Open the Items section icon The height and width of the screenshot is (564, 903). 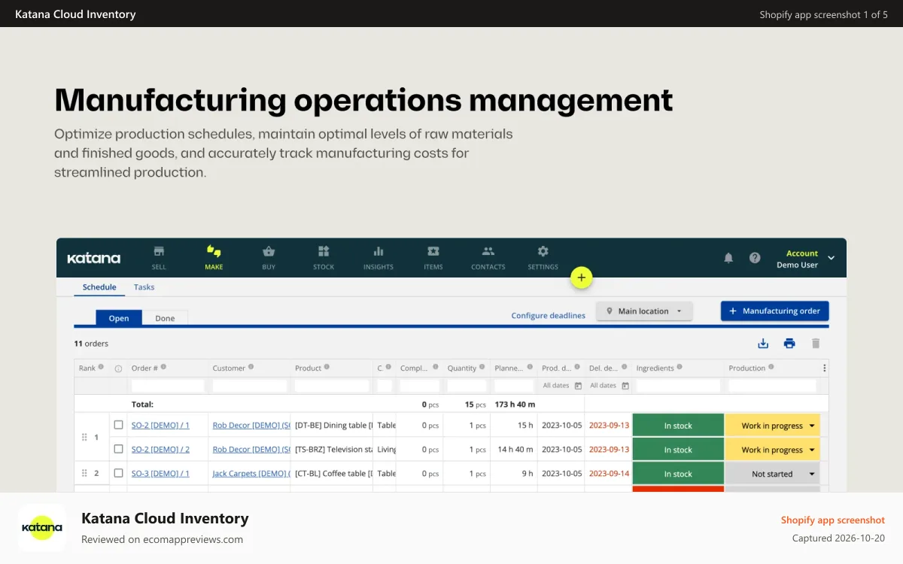click(x=433, y=251)
